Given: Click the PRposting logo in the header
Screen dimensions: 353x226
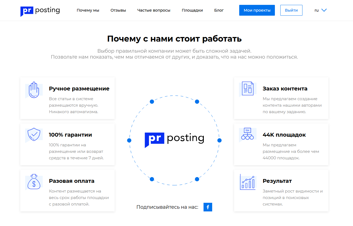Looking at the screenshot, I should point(40,11).
